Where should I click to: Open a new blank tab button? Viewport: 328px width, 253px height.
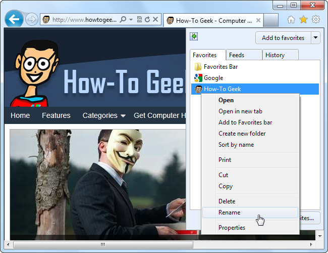pos(270,20)
